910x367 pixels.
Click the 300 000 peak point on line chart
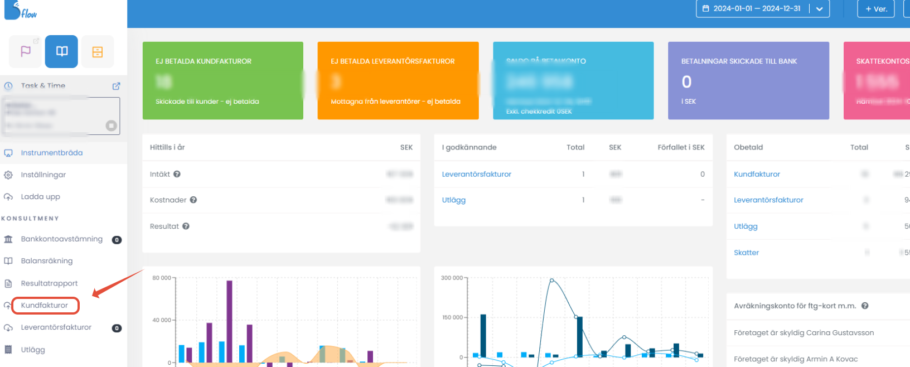coord(552,280)
